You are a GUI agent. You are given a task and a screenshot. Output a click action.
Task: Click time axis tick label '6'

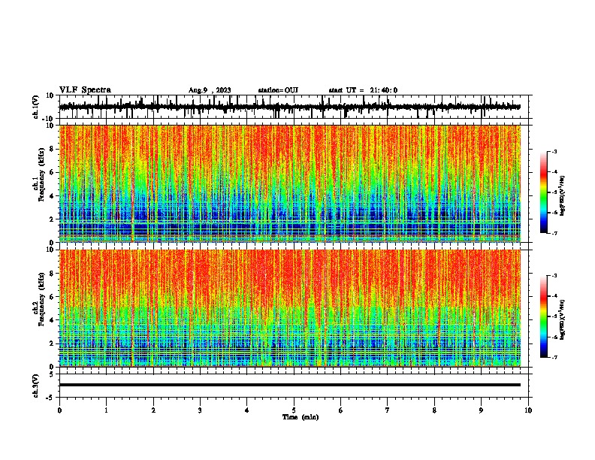point(341,410)
